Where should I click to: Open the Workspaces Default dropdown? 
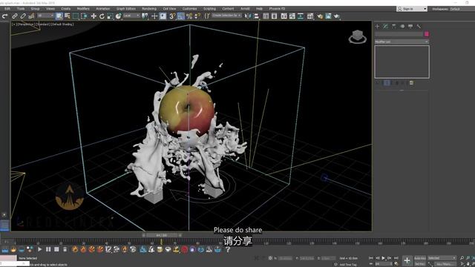(455, 9)
